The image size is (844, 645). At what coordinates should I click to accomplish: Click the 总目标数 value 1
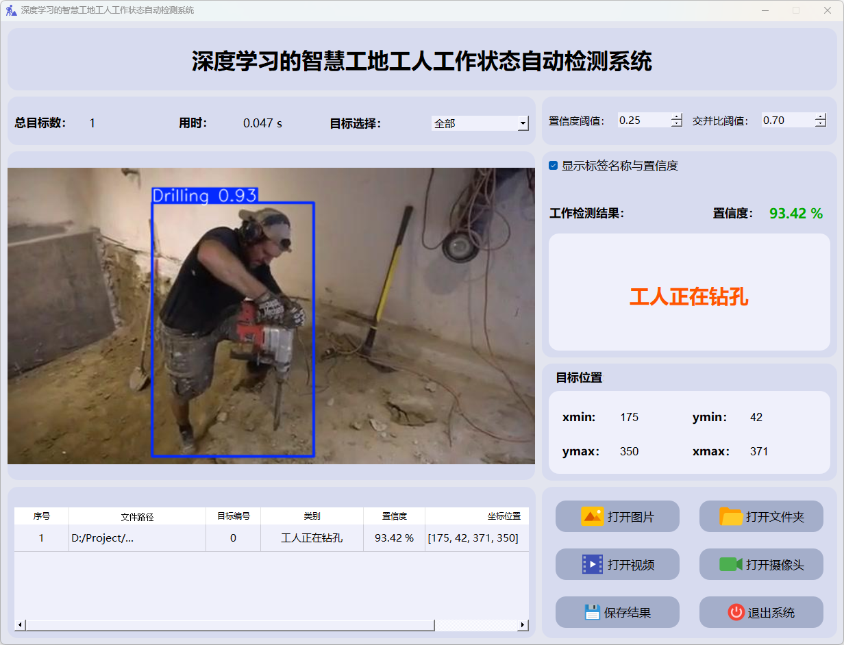(x=92, y=123)
